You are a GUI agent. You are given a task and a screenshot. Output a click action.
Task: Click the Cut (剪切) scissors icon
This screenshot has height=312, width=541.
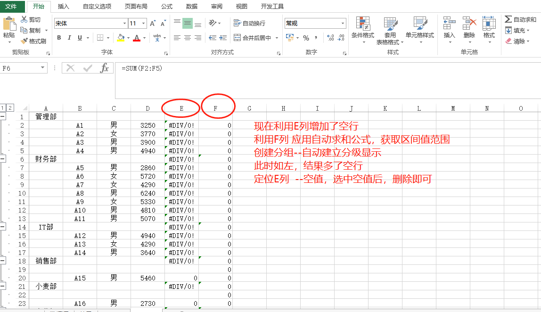(24, 19)
